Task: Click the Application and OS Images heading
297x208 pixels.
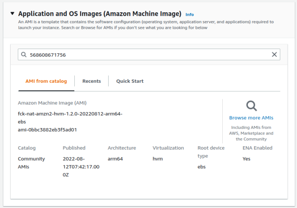Action: click(100, 14)
